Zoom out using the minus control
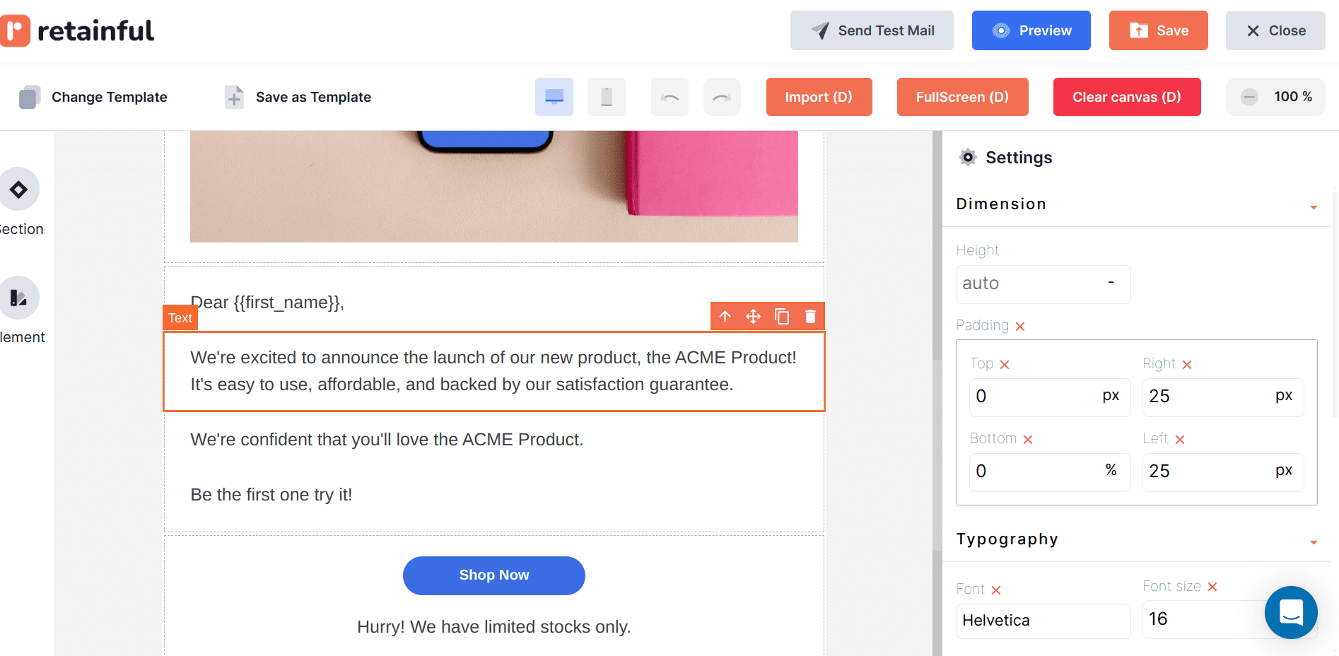 coord(1250,97)
